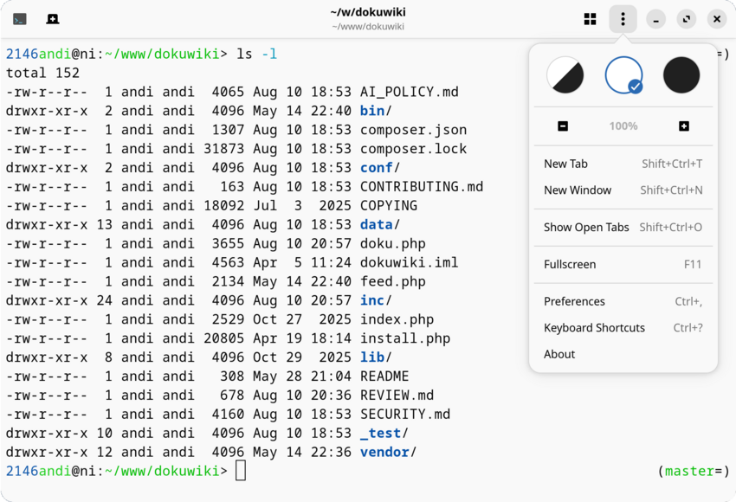Choose New Tab from the menu

tap(623, 164)
